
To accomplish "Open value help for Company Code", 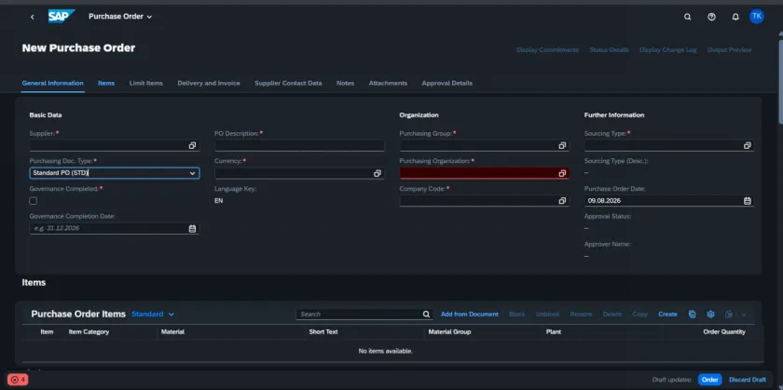I will coord(562,201).
